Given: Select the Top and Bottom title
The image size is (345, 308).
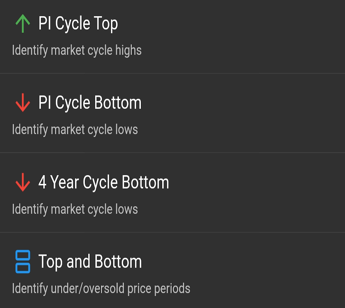Looking at the screenshot, I should pyautogui.click(x=90, y=262).
